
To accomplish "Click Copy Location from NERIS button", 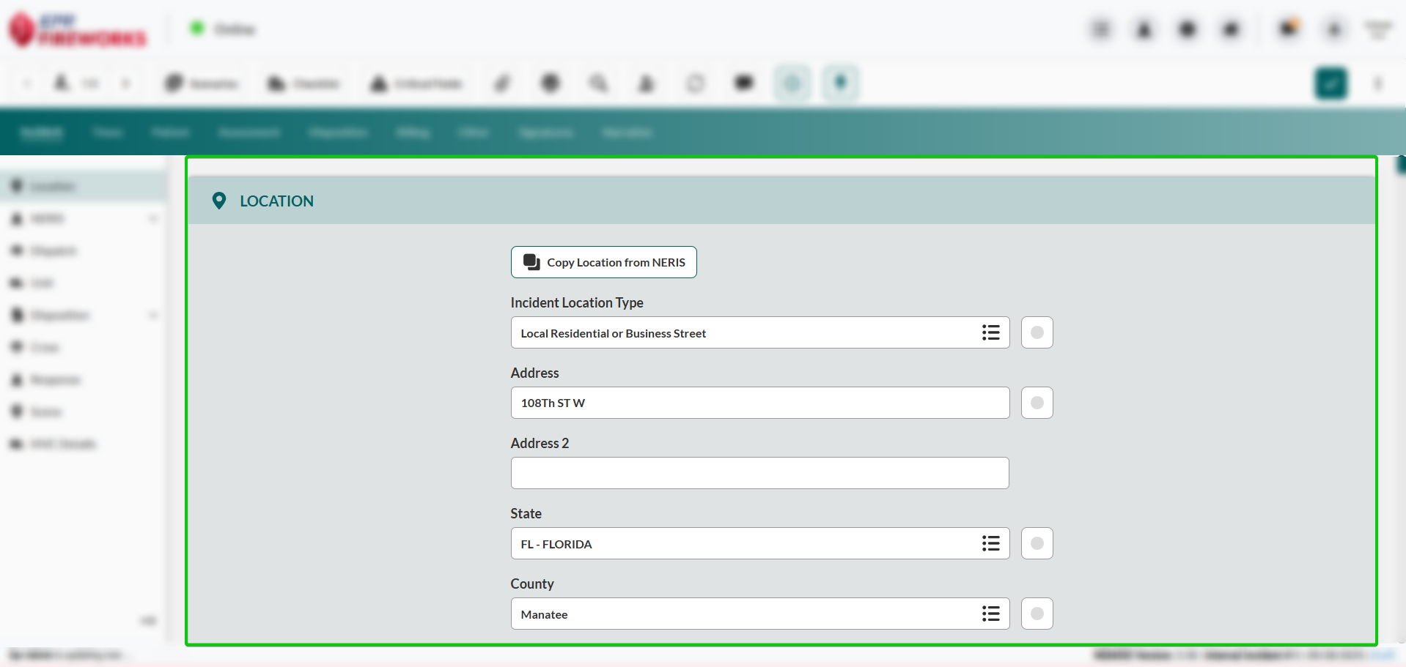I will click(603, 262).
